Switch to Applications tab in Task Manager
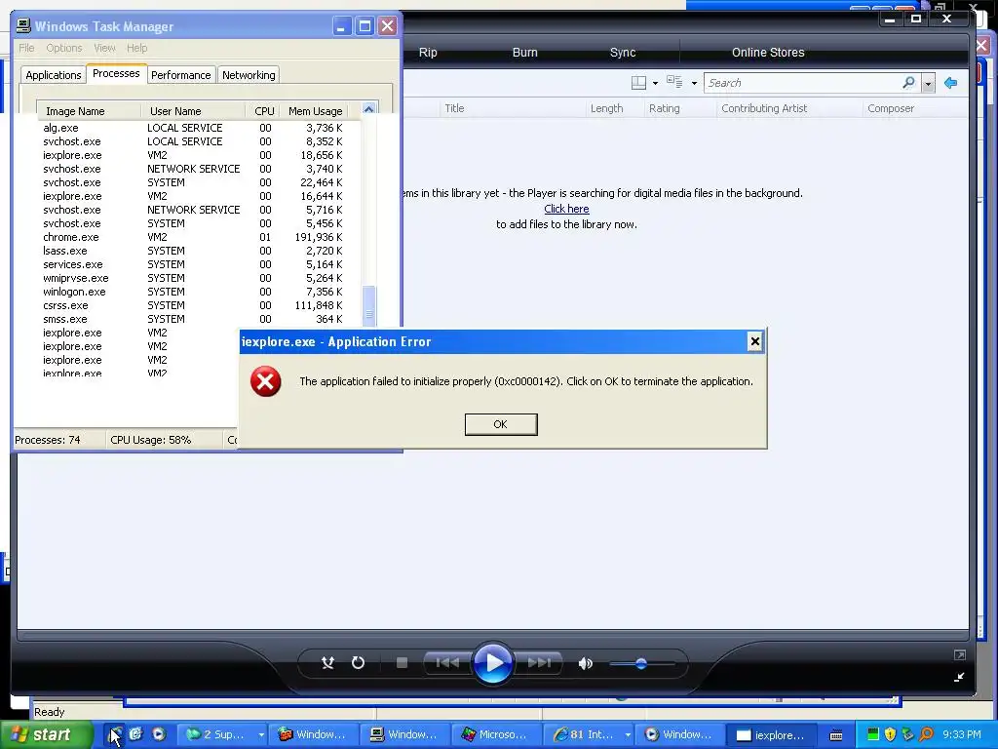Viewport: 998px width, 749px height. pyautogui.click(x=54, y=75)
